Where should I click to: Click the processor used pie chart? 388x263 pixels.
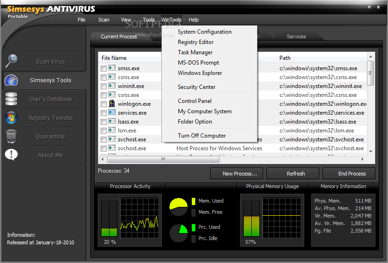(178, 233)
